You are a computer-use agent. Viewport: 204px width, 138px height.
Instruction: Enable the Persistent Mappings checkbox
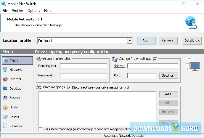40,129
